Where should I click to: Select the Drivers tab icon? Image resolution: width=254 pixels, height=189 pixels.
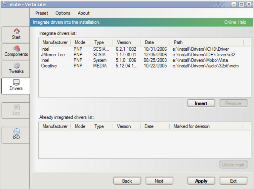(16, 82)
